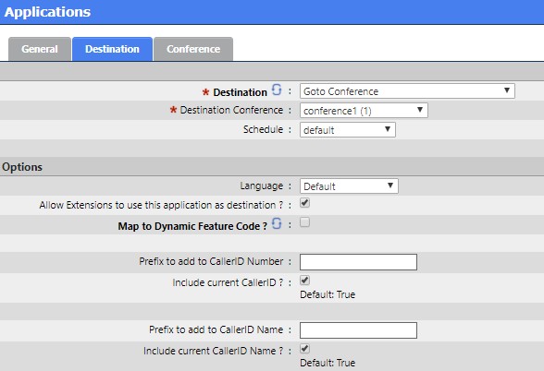Image resolution: width=544 pixels, height=371 pixels.
Task: Click the Prefix to add to CallerID Name field
Action: (358, 330)
